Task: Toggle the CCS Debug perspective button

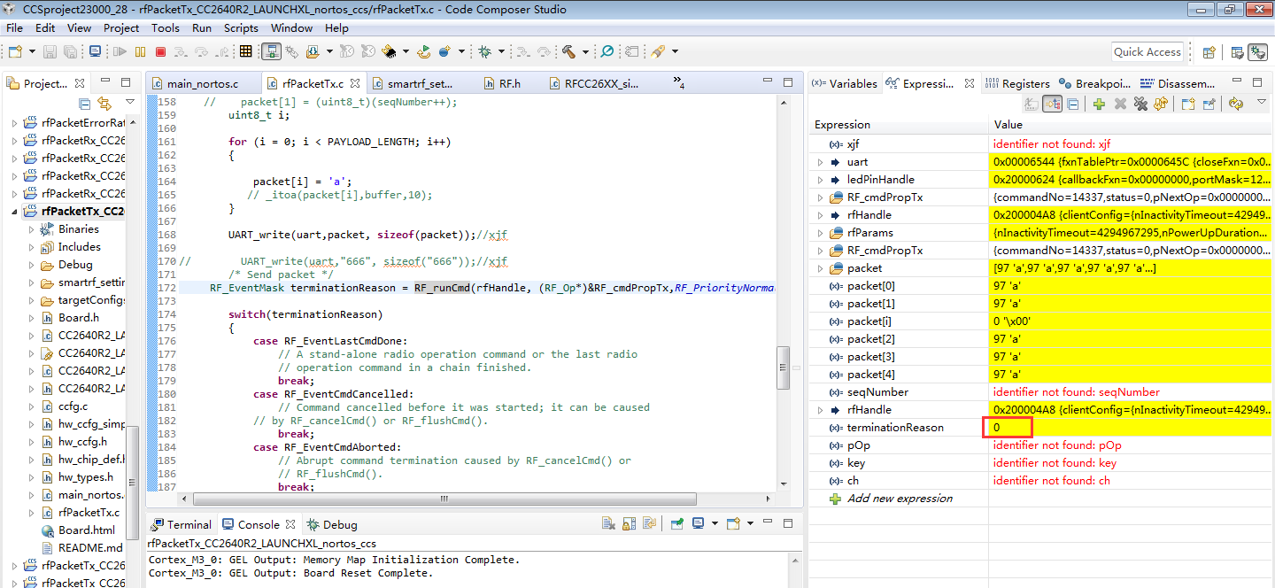Action: click(x=1257, y=52)
